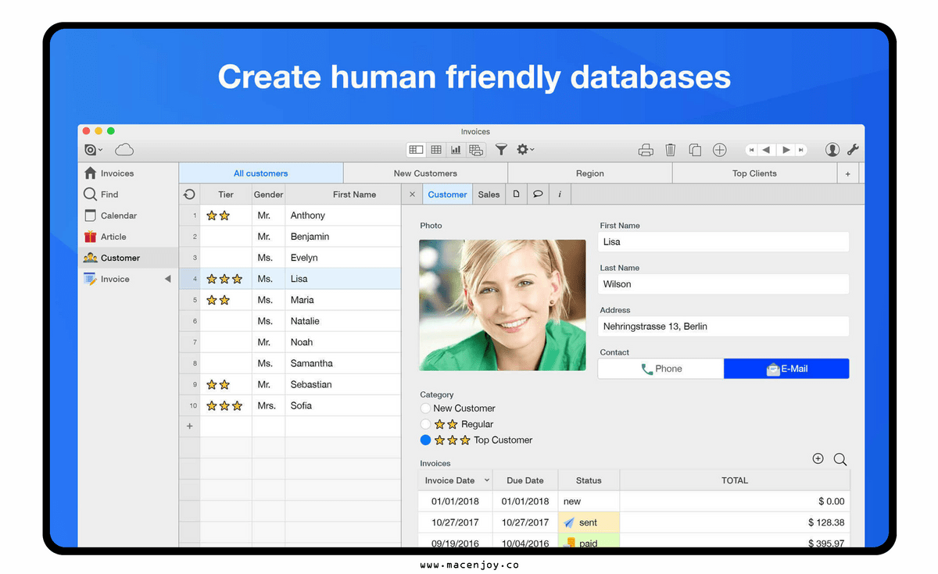Switch to the Top Clients tab

pyautogui.click(x=754, y=173)
